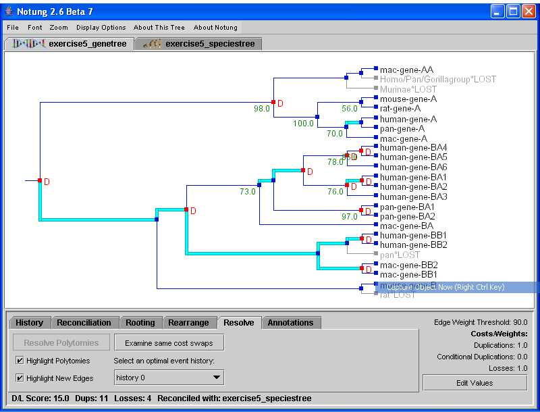Select the human-gene-BA4 leaf label

(x=404, y=147)
